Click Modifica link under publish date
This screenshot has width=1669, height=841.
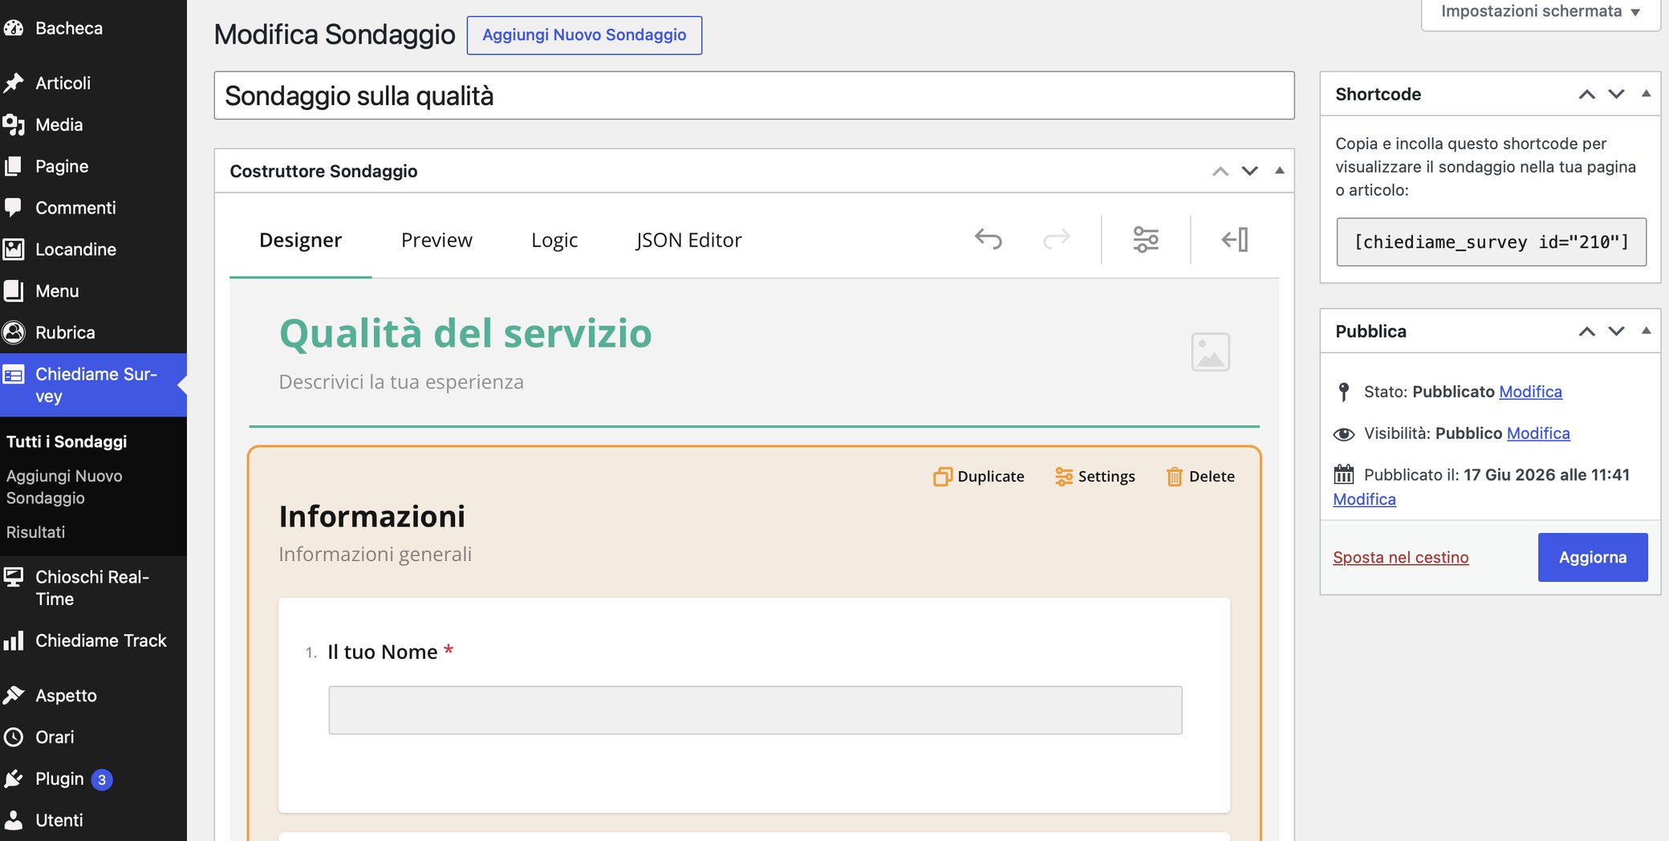pos(1364,499)
